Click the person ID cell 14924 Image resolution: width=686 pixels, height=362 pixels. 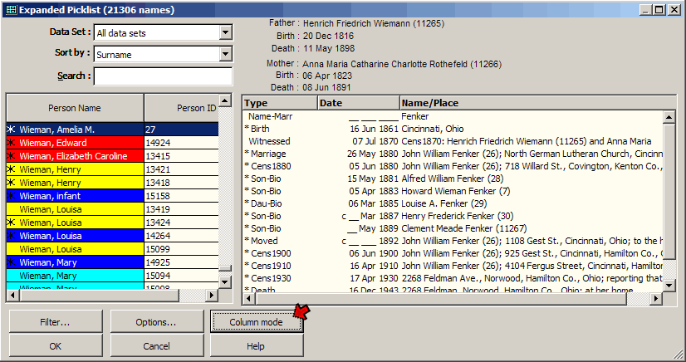point(181,143)
